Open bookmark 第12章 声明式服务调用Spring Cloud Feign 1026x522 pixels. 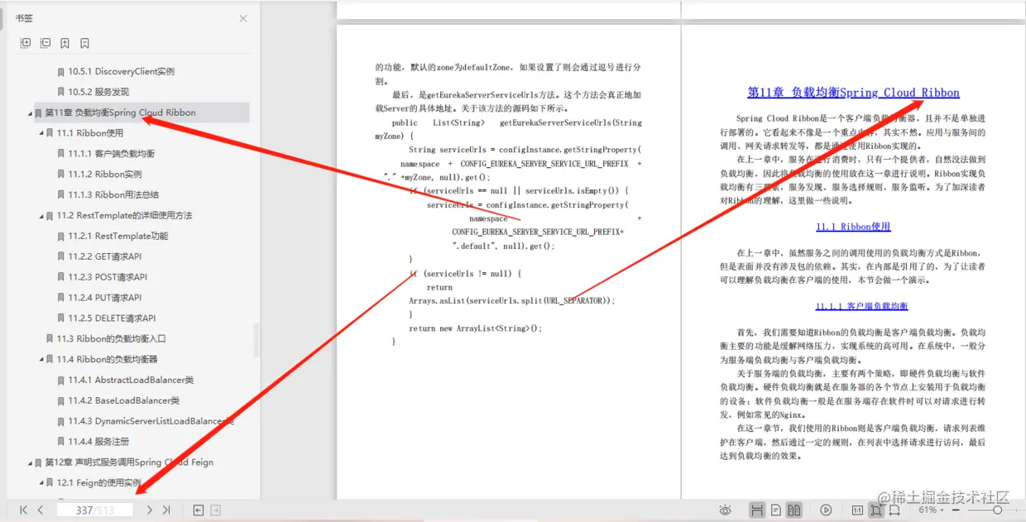[x=129, y=462]
